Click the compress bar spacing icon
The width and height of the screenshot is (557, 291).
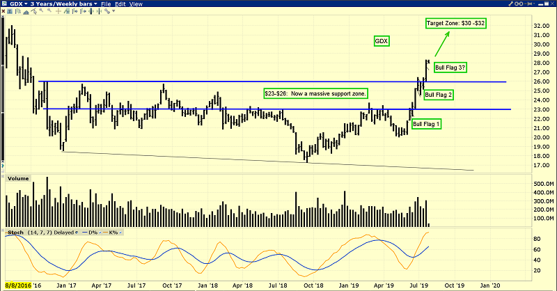point(99,11)
